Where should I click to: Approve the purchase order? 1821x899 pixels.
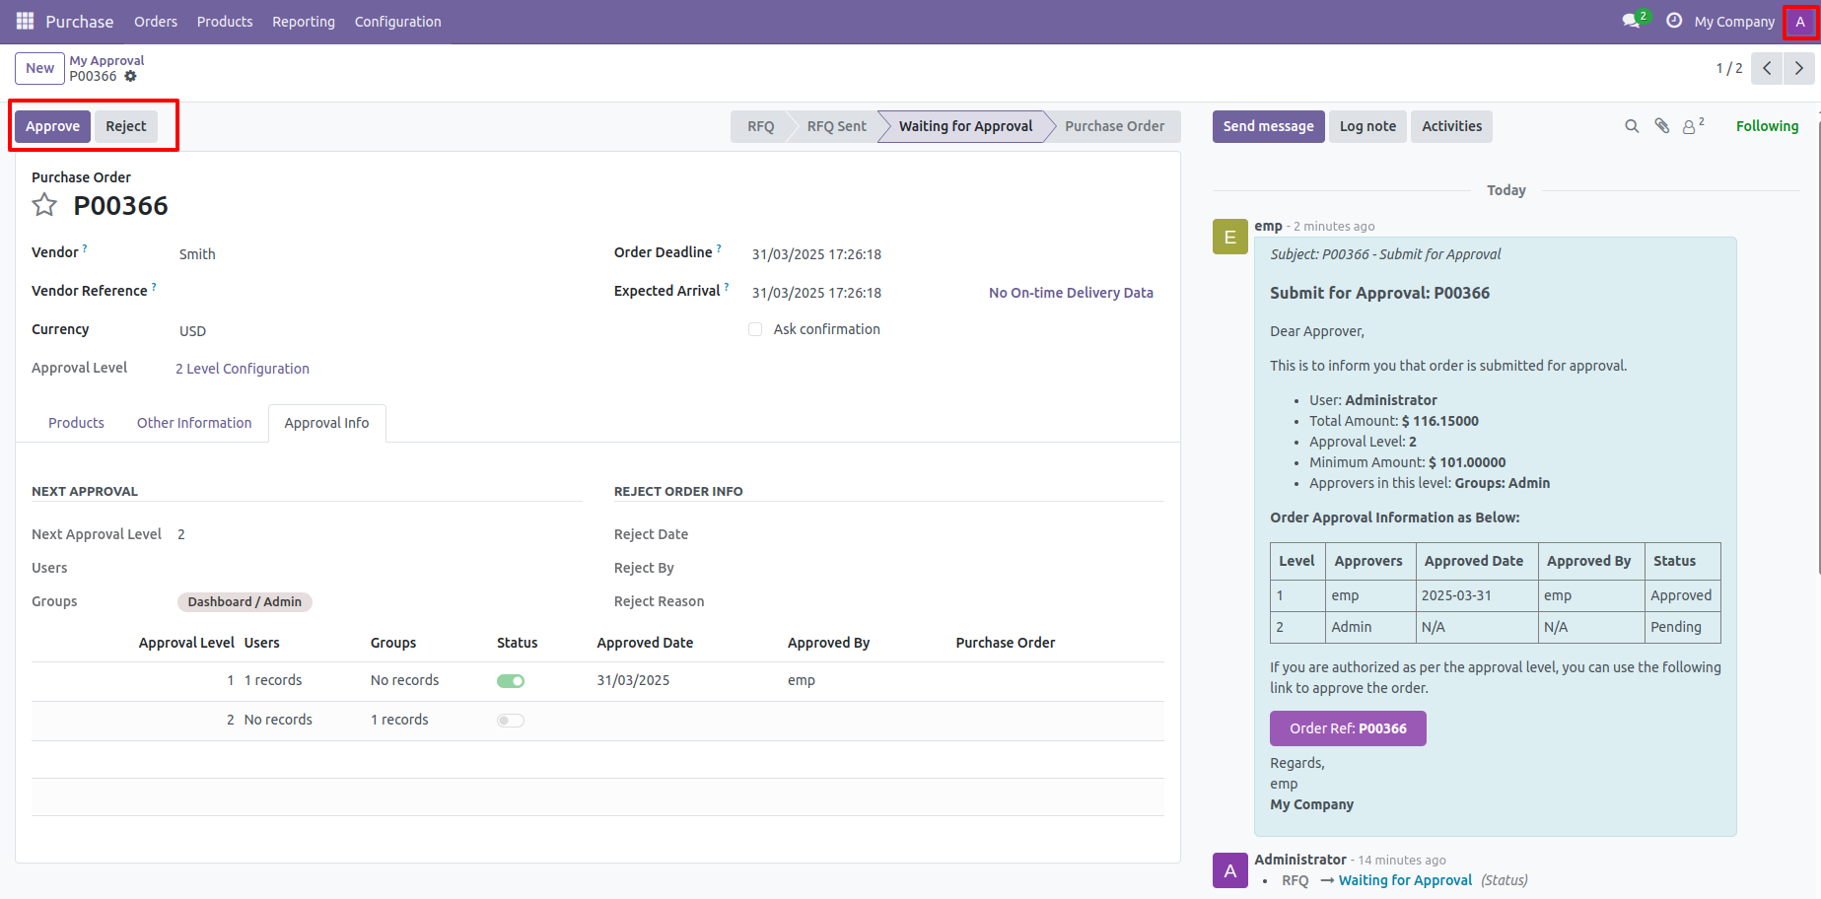click(x=52, y=126)
